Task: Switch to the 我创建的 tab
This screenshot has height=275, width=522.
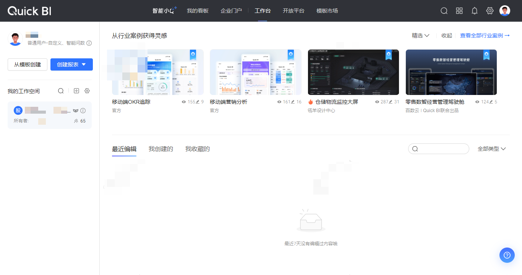Action: [161, 149]
